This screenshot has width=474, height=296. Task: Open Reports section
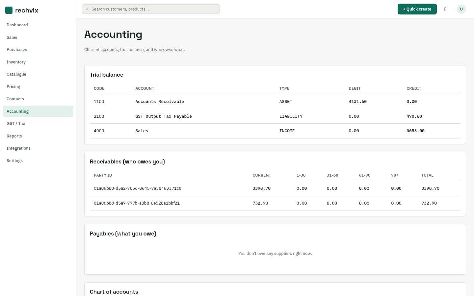pyautogui.click(x=38, y=136)
